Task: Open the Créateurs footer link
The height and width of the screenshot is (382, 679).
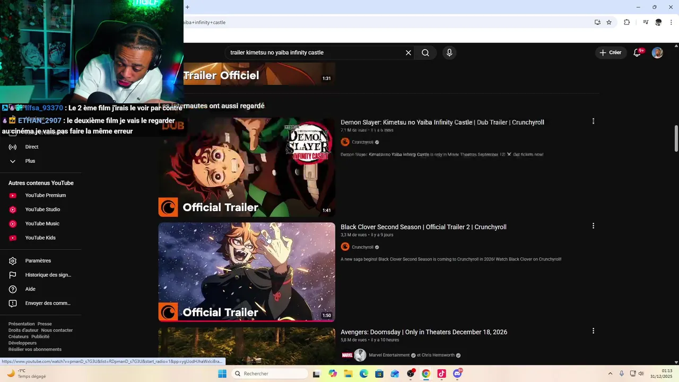Action: 19,336
